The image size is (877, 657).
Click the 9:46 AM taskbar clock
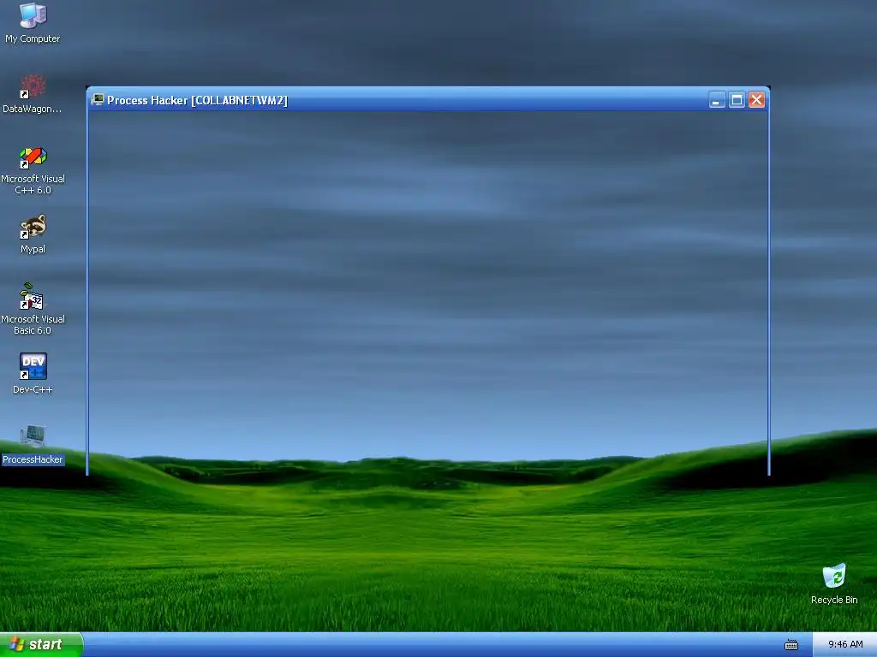[x=845, y=645]
